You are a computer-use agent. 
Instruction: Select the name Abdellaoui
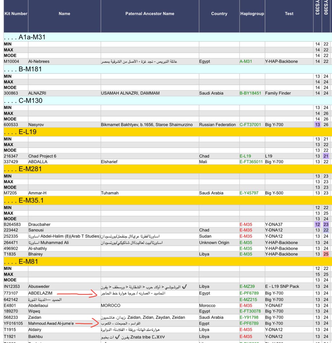(x=38, y=306)
